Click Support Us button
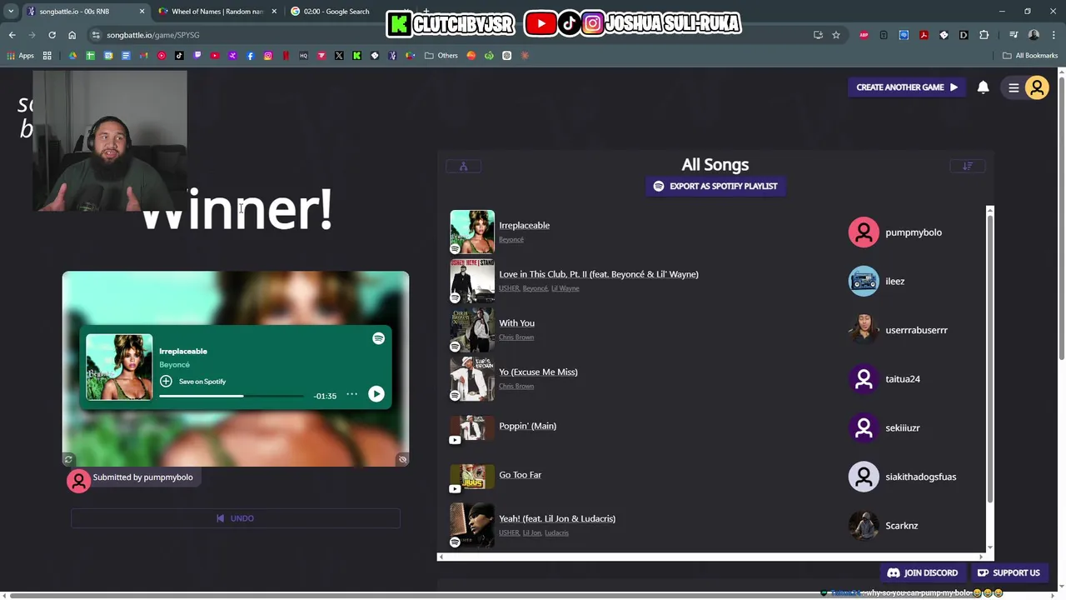This screenshot has width=1066, height=600. (x=1009, y=572)
